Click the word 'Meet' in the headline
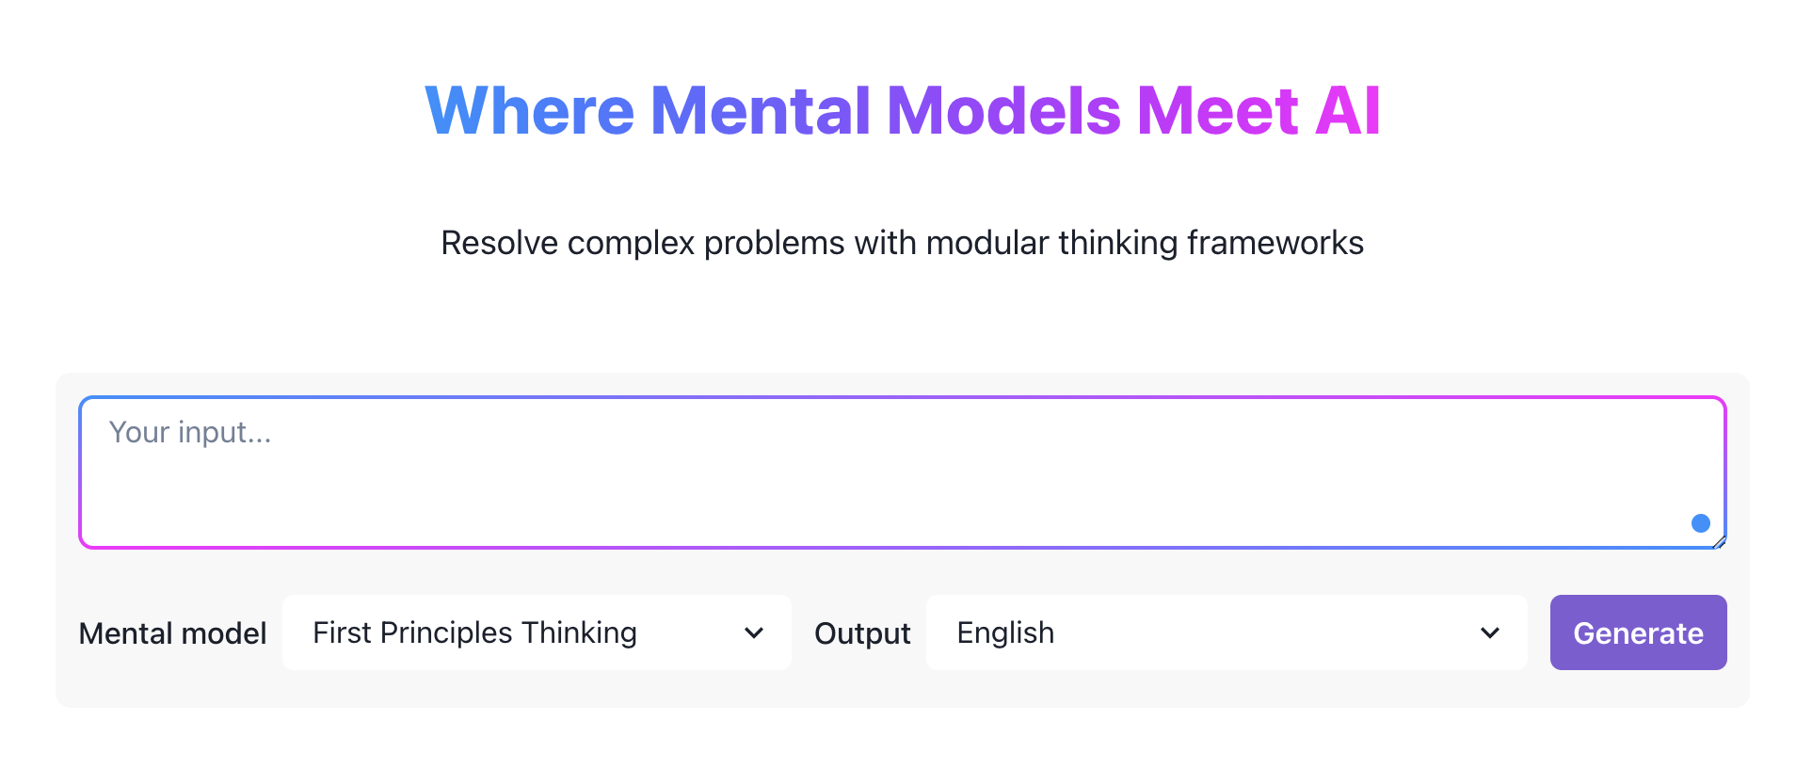 pyautogui.click(x=1218, y=111)
